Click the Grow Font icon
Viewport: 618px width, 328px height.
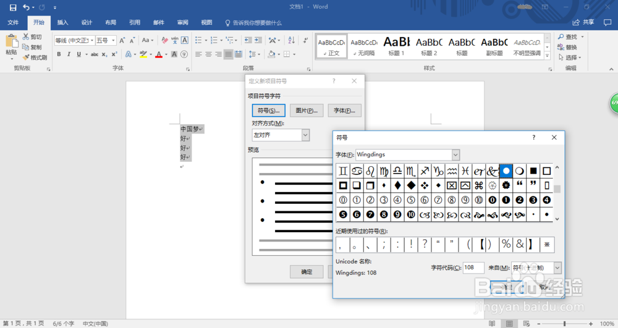click(x=122, y=40)
